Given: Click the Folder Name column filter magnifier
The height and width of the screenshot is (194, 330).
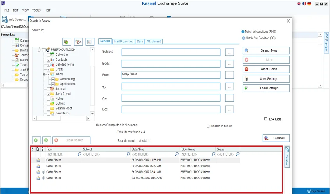Looking at the screenshot, I should click(x=213, y=154).
